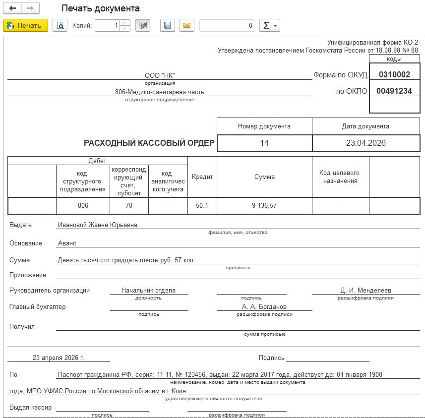Click the sum value field showing 0

[227, 25]
